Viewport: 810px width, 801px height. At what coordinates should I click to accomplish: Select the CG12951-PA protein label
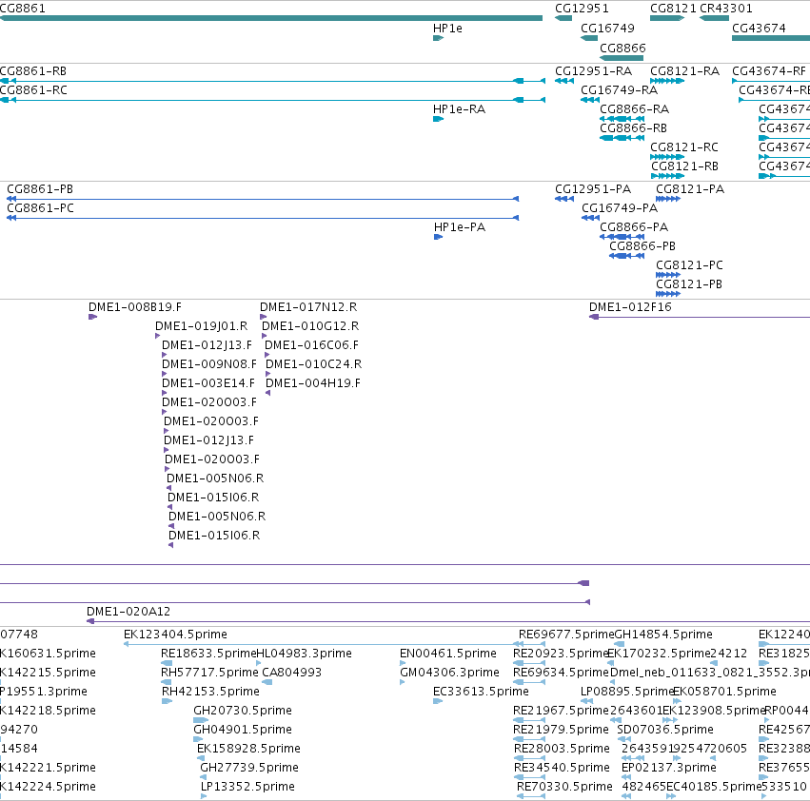[593, 189]
